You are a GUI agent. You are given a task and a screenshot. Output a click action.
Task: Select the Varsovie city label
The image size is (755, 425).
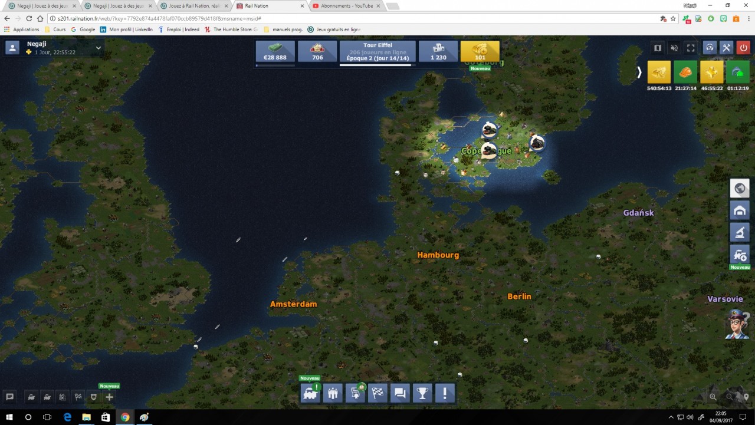tap(725, 299)
